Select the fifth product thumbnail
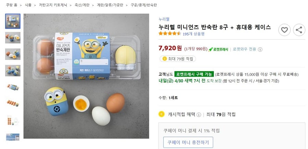 point(13,87)
